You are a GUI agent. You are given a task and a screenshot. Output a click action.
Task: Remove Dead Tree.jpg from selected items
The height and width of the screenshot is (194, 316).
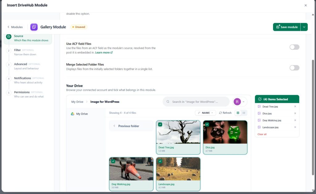(x=295, y=107)
